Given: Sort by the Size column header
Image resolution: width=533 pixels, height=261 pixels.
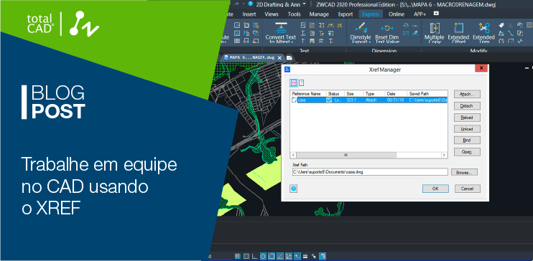Looking at the screenshot, I should point(354,94).
